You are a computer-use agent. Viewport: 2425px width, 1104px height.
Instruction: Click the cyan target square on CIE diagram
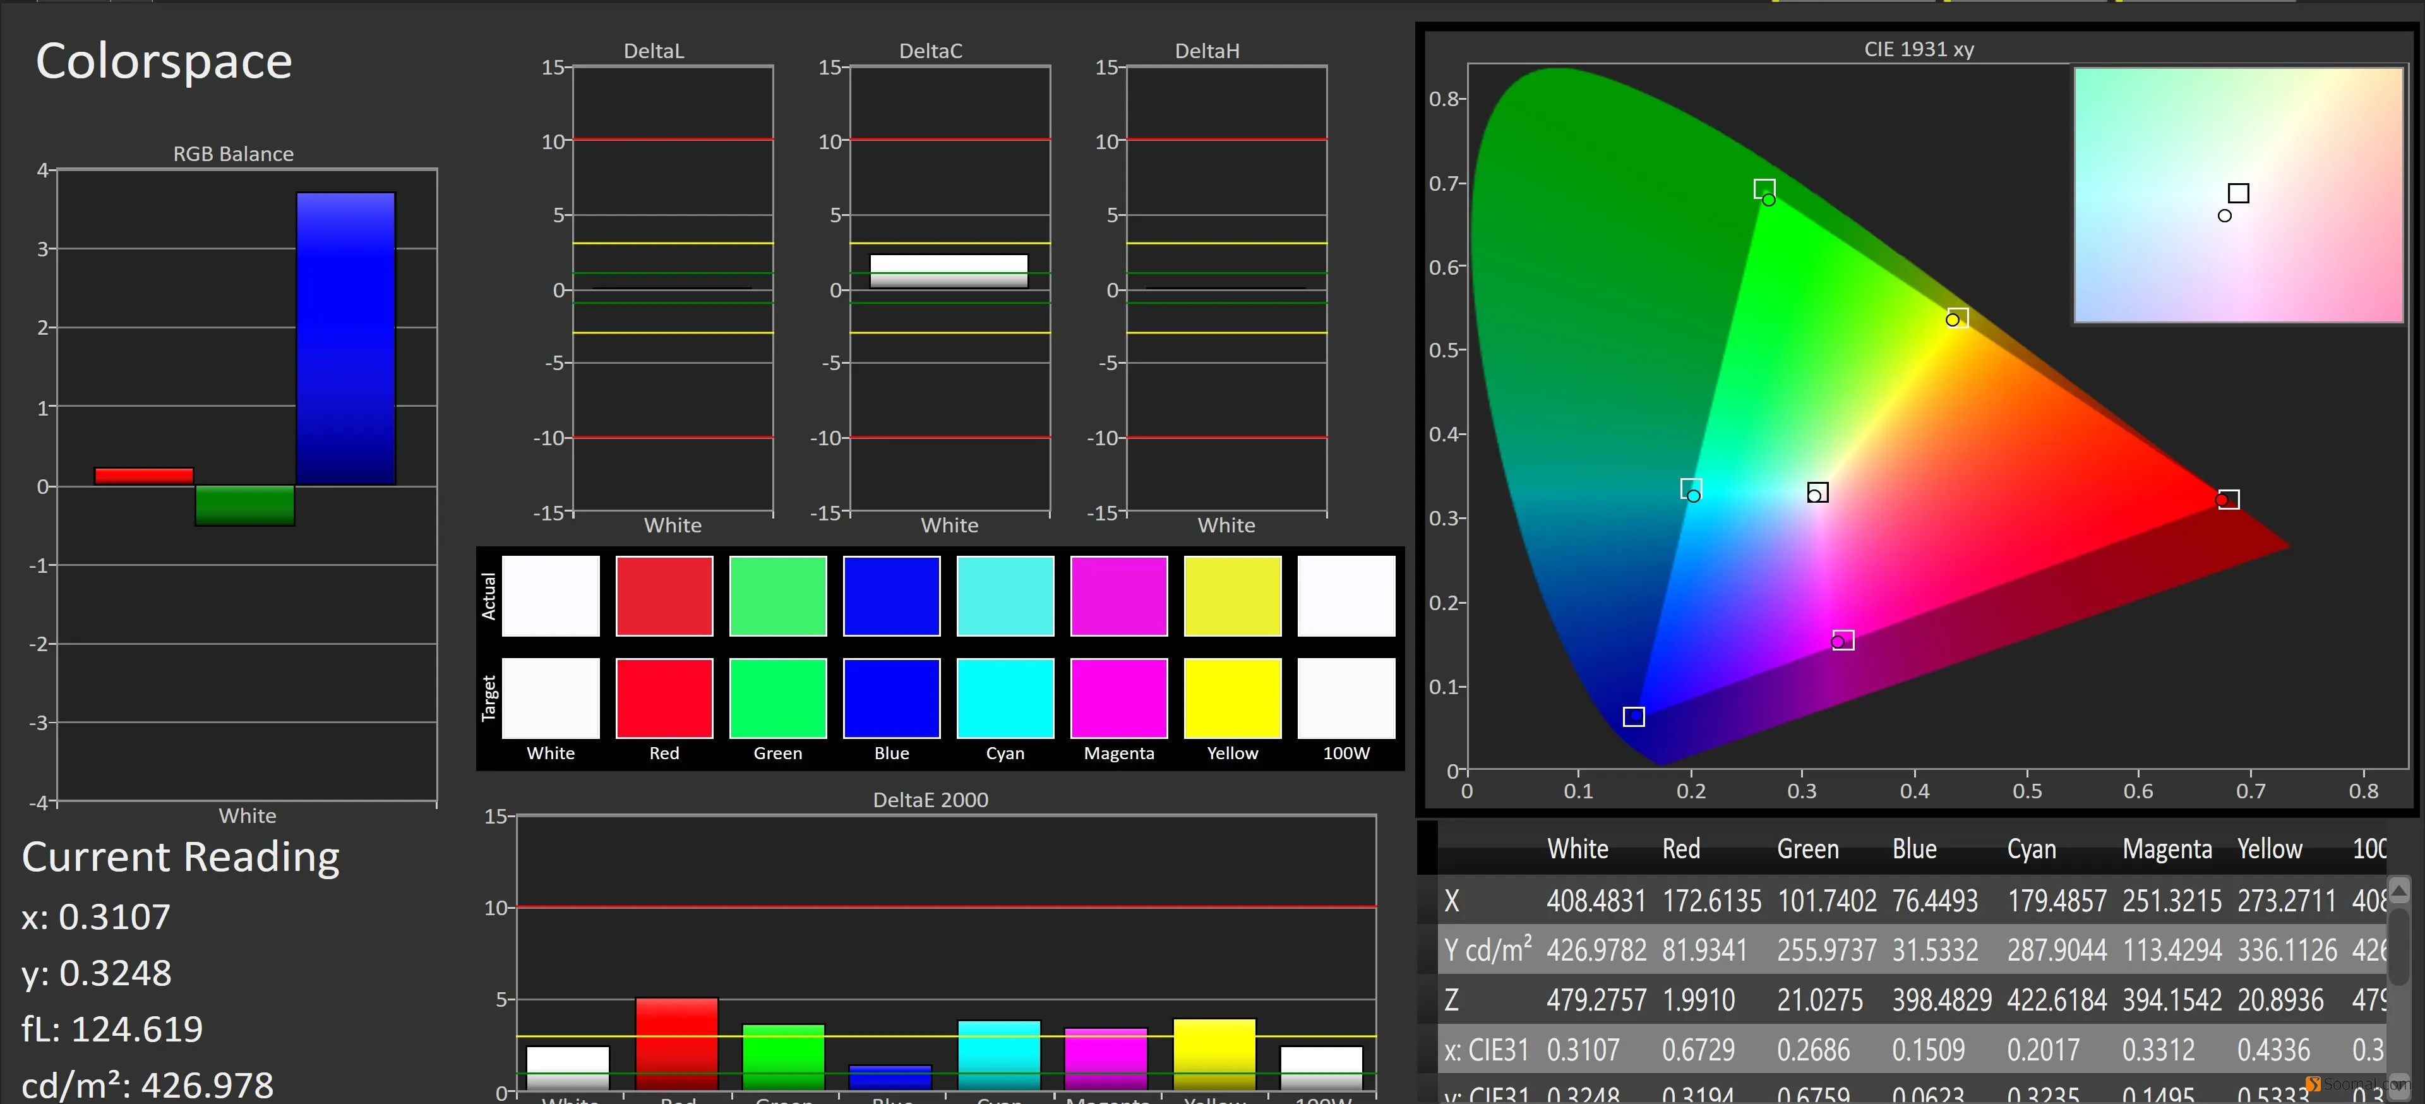point(1691,488)
